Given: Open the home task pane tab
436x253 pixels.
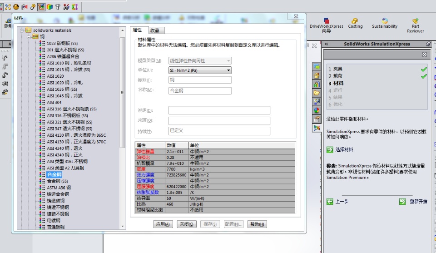Looking at the screenshot, I should [x=317, y=75].
